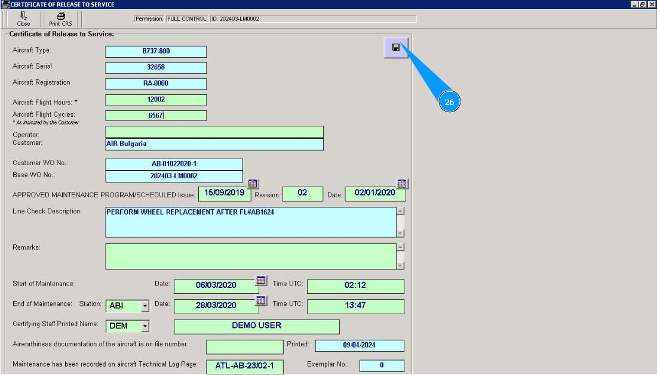
Task: Expand the Station ABI dropdown
Action: 145,306
